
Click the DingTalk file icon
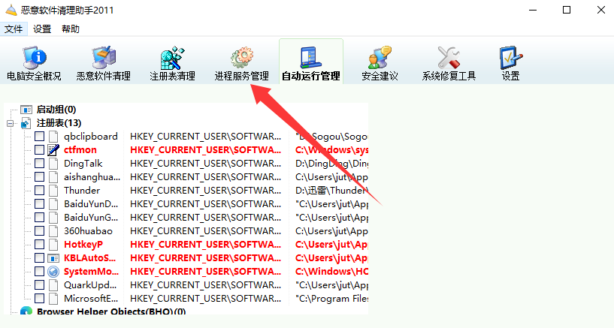click(x=53, y=164)
